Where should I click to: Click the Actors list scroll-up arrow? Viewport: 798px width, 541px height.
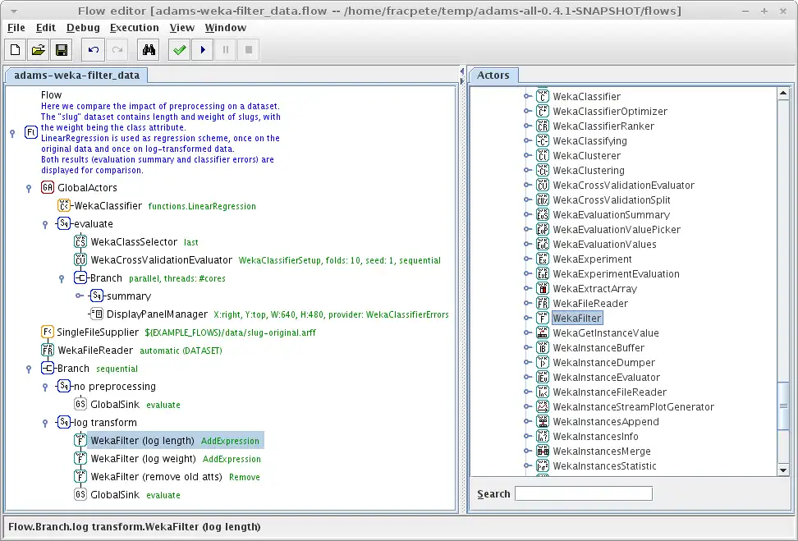[783, 93]
